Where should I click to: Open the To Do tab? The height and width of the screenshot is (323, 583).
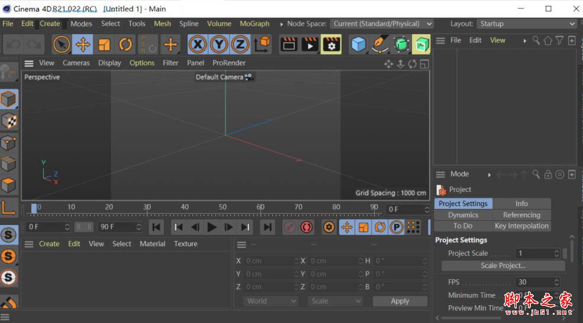(463, 226)
